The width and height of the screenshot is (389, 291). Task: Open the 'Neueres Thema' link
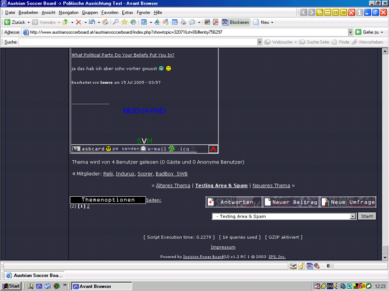271,186
